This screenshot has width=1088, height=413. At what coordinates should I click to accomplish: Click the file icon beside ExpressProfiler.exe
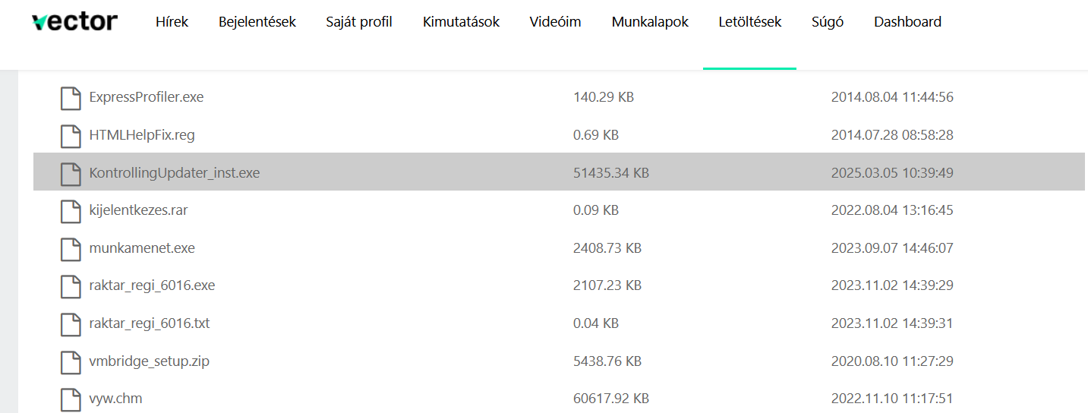71,98
